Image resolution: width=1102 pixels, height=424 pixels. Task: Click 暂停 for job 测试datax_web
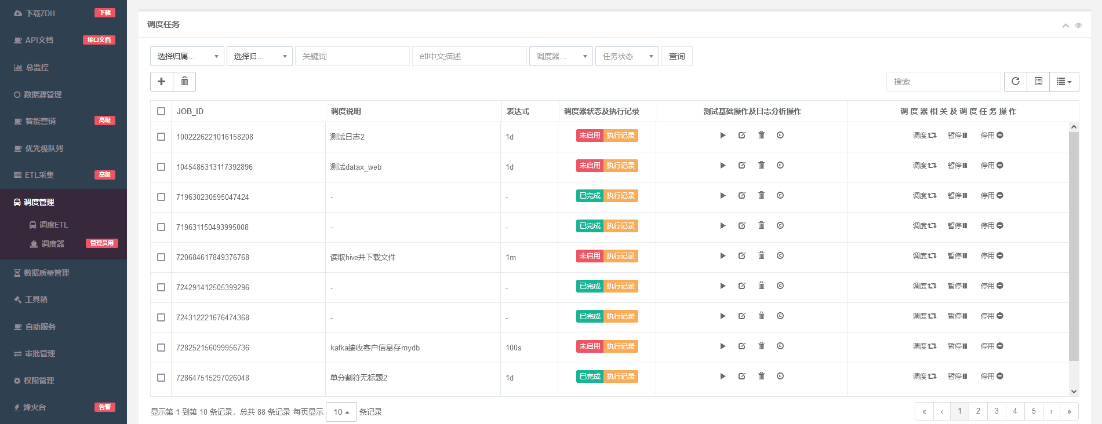tap(958, 166)
